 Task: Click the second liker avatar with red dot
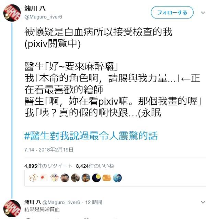[x=44, y=178]
